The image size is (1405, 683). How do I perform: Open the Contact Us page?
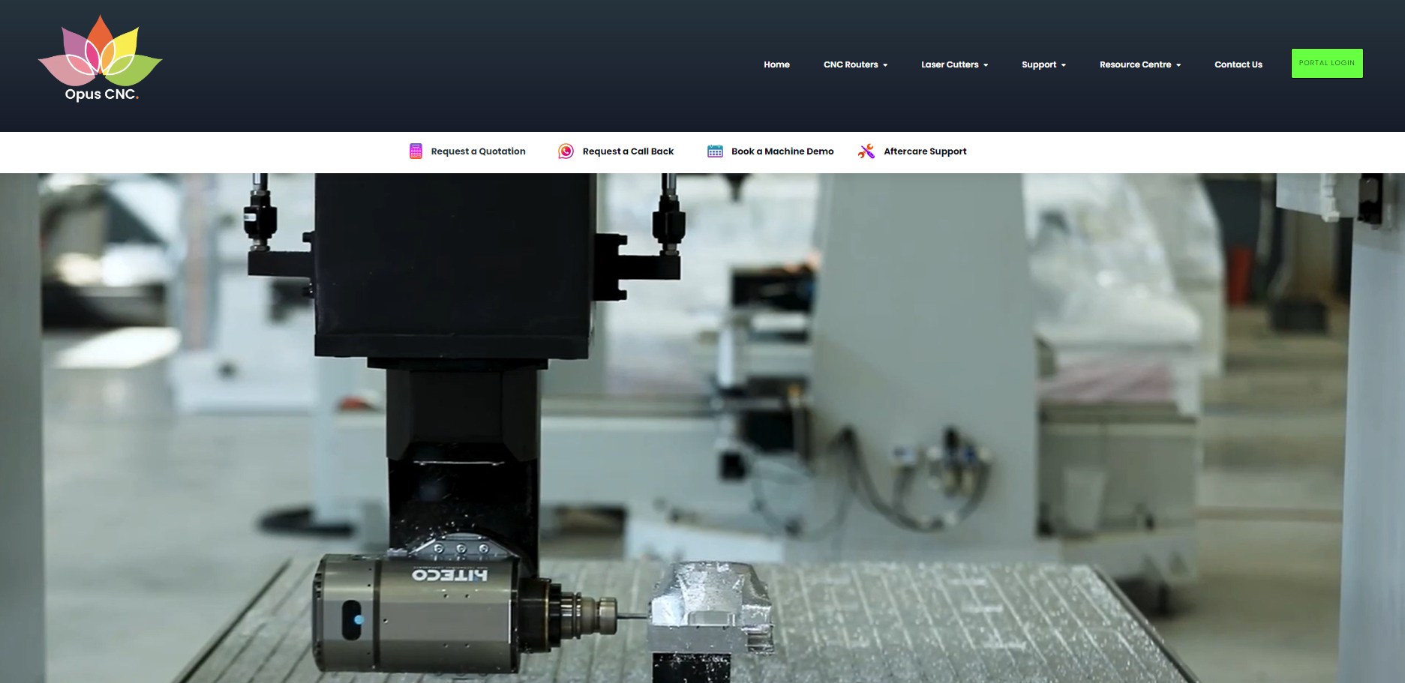pyautogui.click(x=1238, y=64)
